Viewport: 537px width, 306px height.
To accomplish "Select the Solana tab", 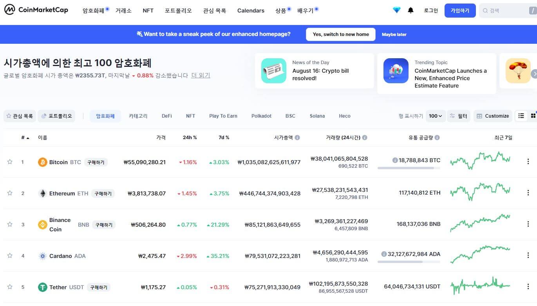I will pyautogui.click(x=317, y=116).
